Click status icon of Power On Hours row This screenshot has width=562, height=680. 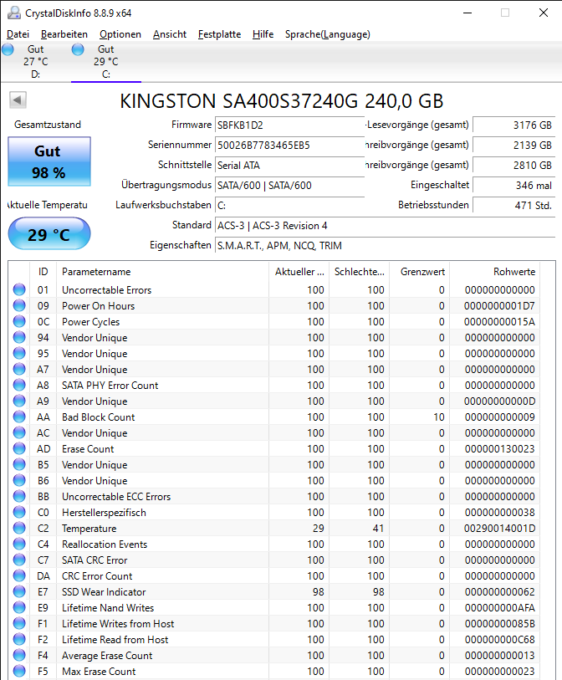pyautogui.click(x=19, y=305)
